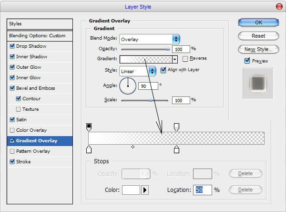
Task: Click the style preview thumbnail
Action: (258, 84)
